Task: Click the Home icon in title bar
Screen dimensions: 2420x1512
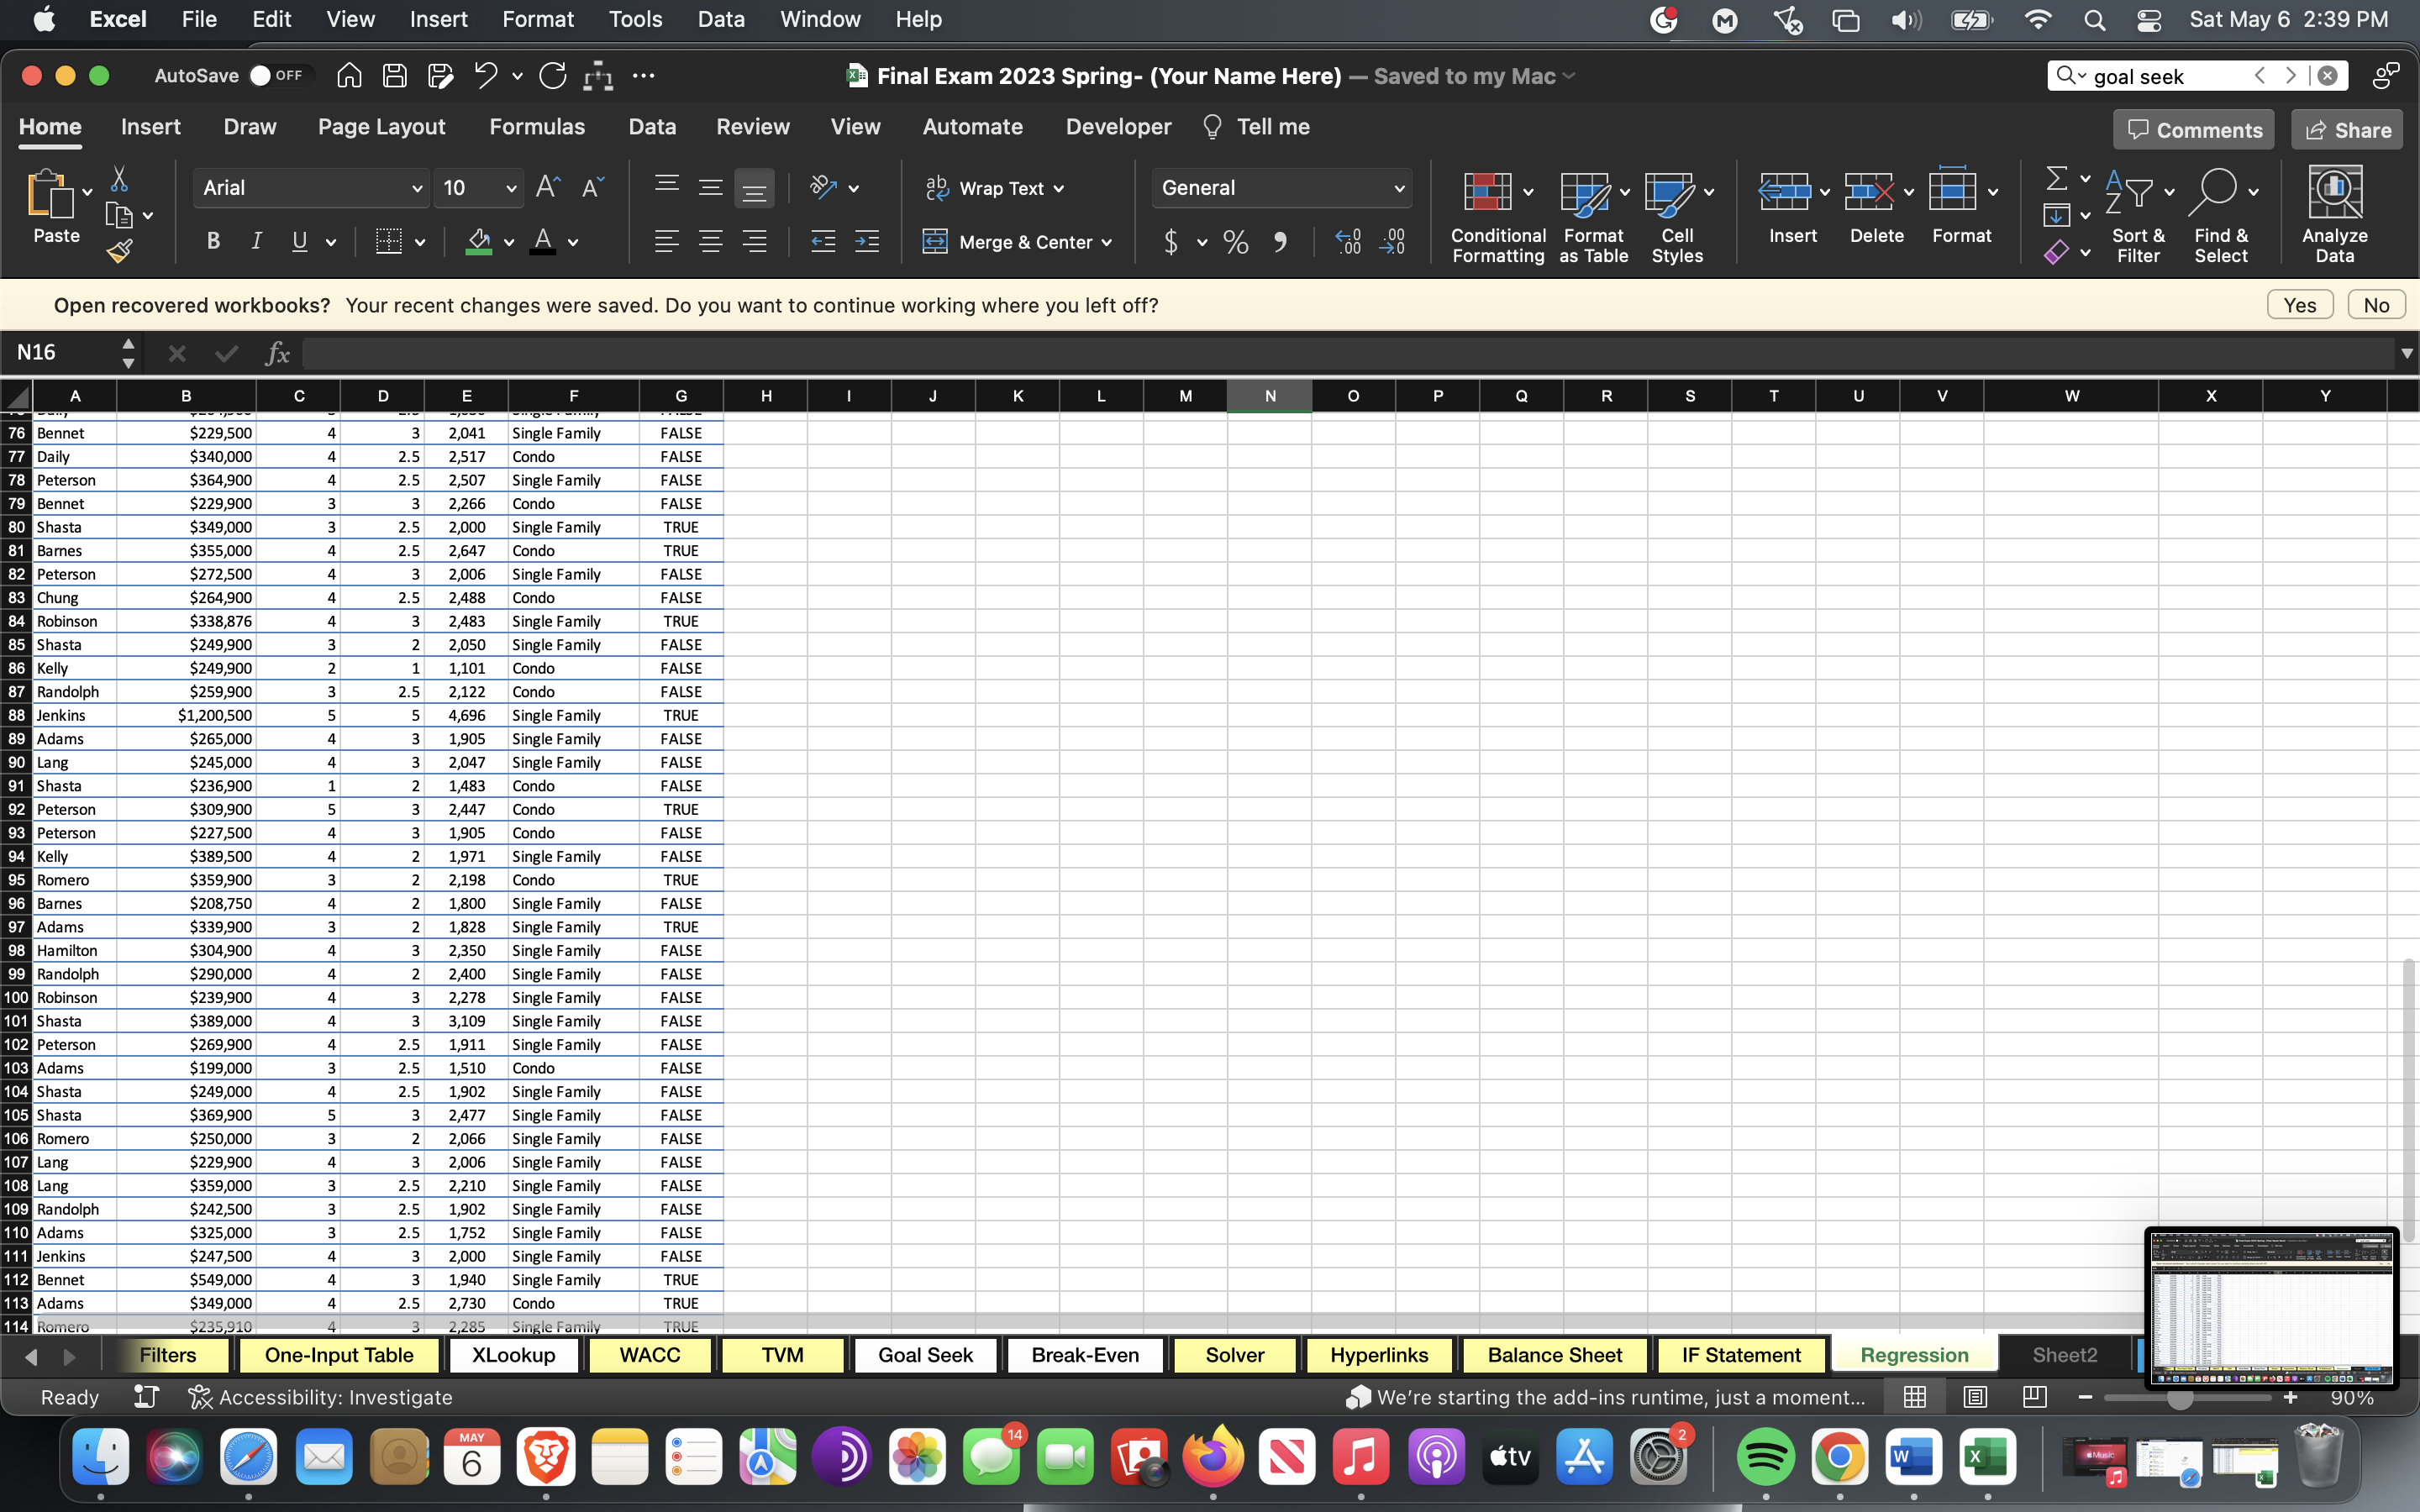Action: pyautogui.click(x=349, y=76)
